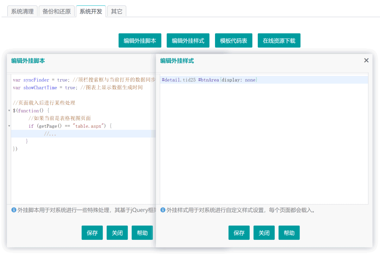Switch to the 系统清理 tab
The image size is (380, 256).
pos(22,11)
